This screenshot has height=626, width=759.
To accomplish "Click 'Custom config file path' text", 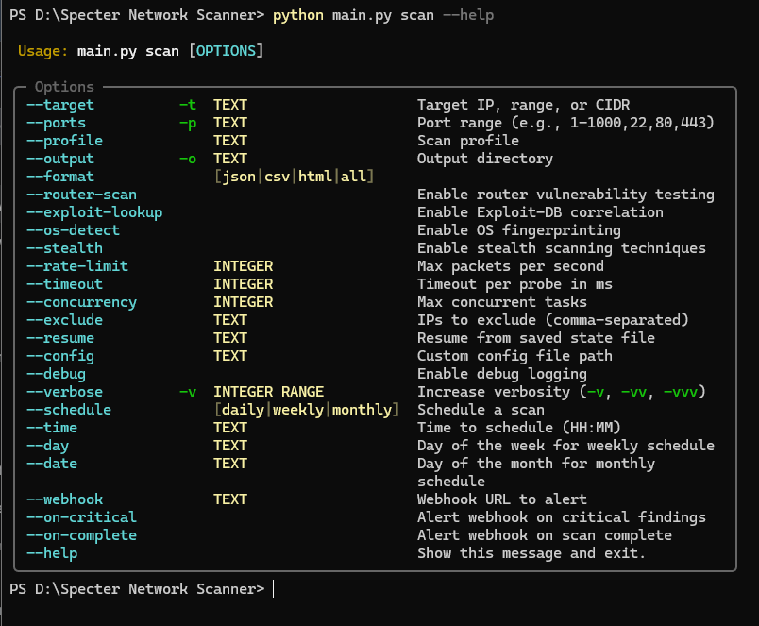I will [514, 356].
